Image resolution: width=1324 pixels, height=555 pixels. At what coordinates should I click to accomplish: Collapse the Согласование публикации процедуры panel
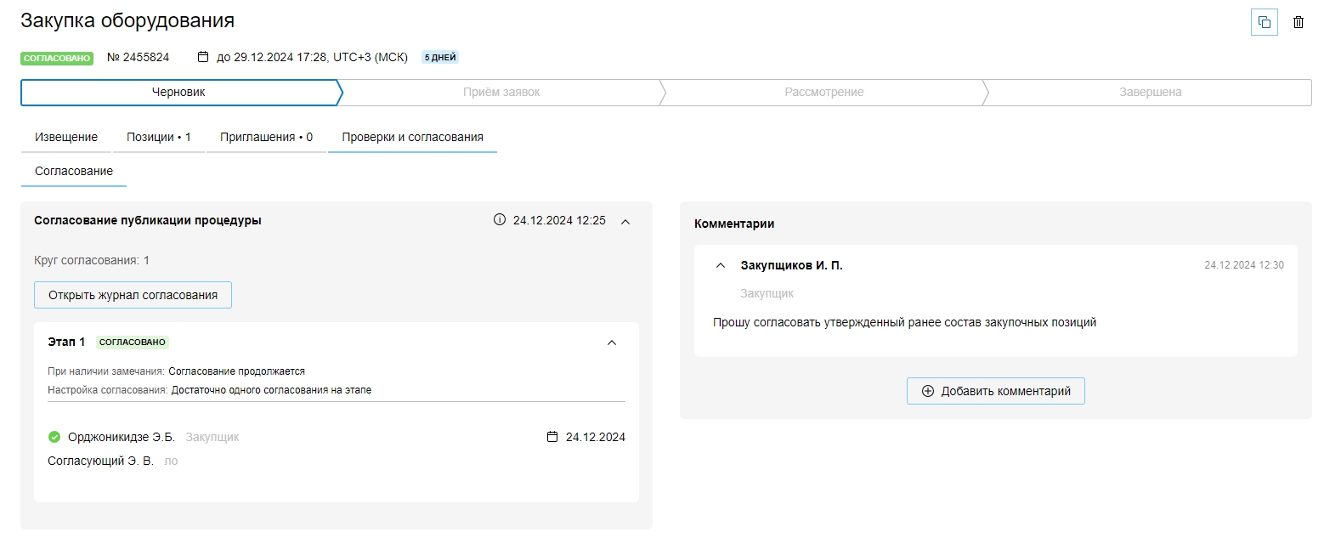pos(625,221)
